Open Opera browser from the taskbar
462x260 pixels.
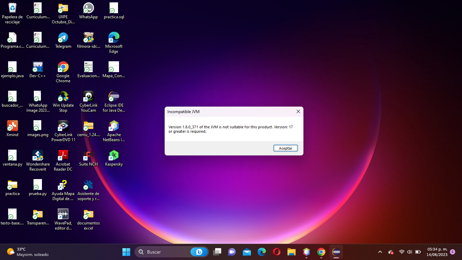point(277,252)
